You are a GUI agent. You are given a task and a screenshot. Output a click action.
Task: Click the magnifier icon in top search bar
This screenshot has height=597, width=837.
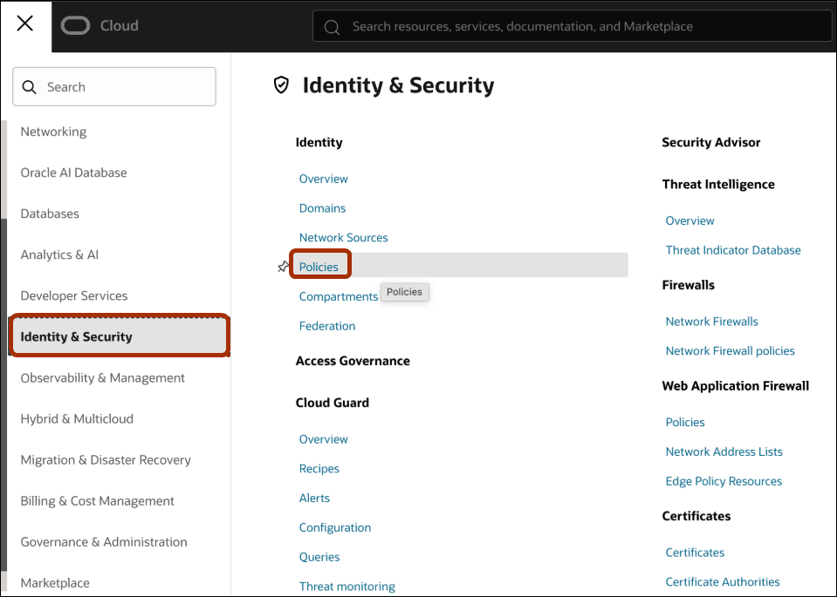[x=332, y=27]
